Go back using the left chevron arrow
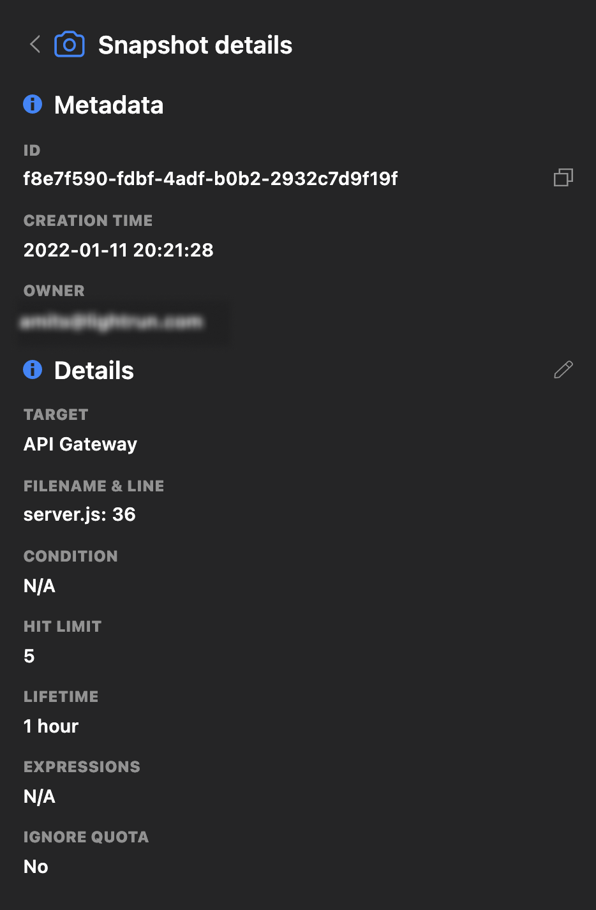 point(35,45)
